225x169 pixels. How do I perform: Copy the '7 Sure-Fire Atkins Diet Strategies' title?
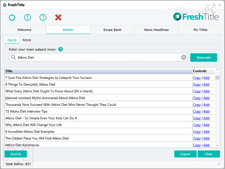(197, 78)
